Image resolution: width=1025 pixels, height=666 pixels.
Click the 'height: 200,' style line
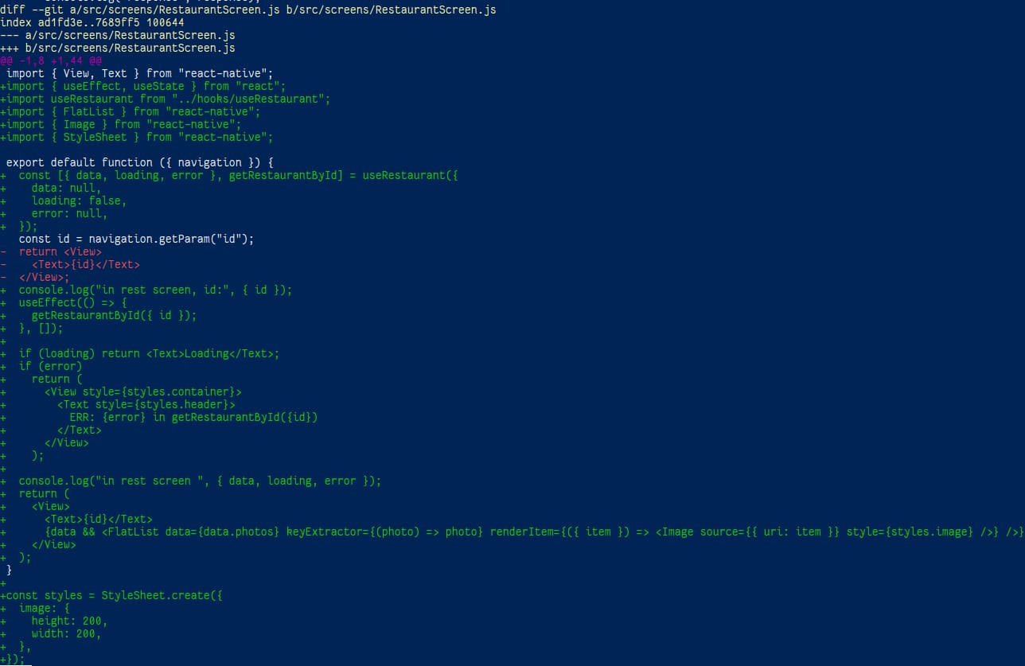(x=70, y=621)
